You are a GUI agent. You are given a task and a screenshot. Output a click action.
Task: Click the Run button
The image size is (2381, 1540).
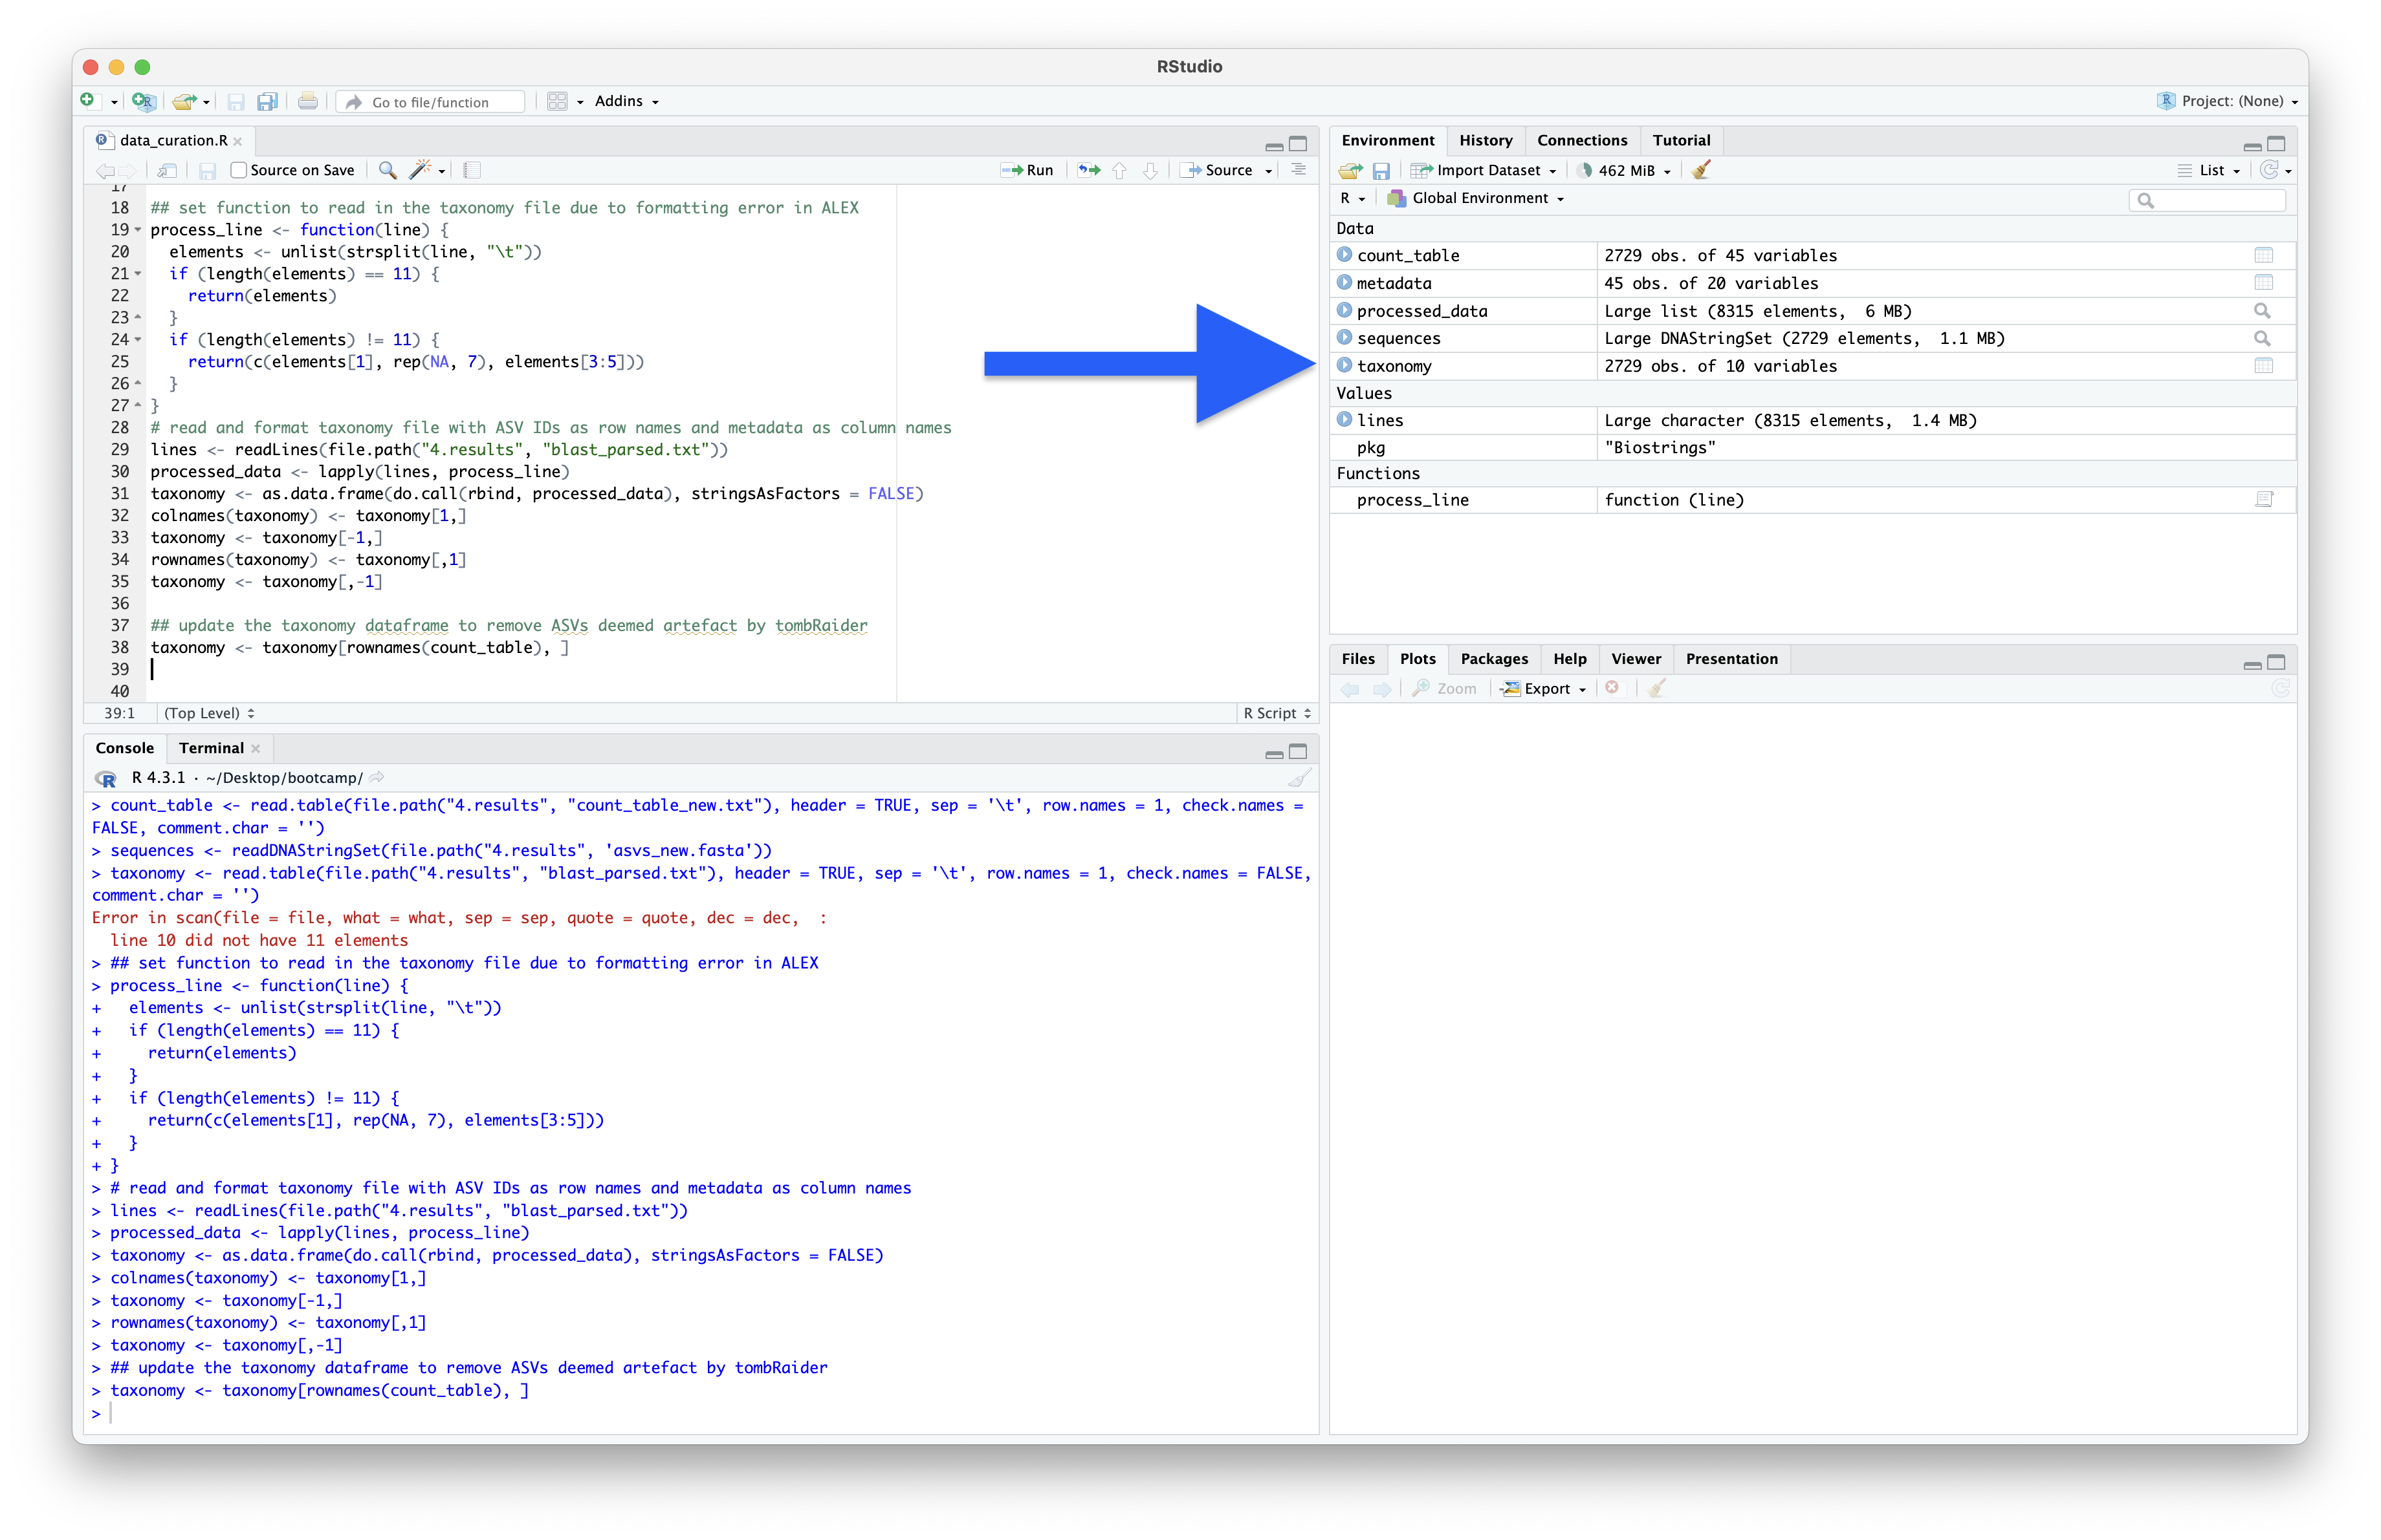pos(1027,170)
